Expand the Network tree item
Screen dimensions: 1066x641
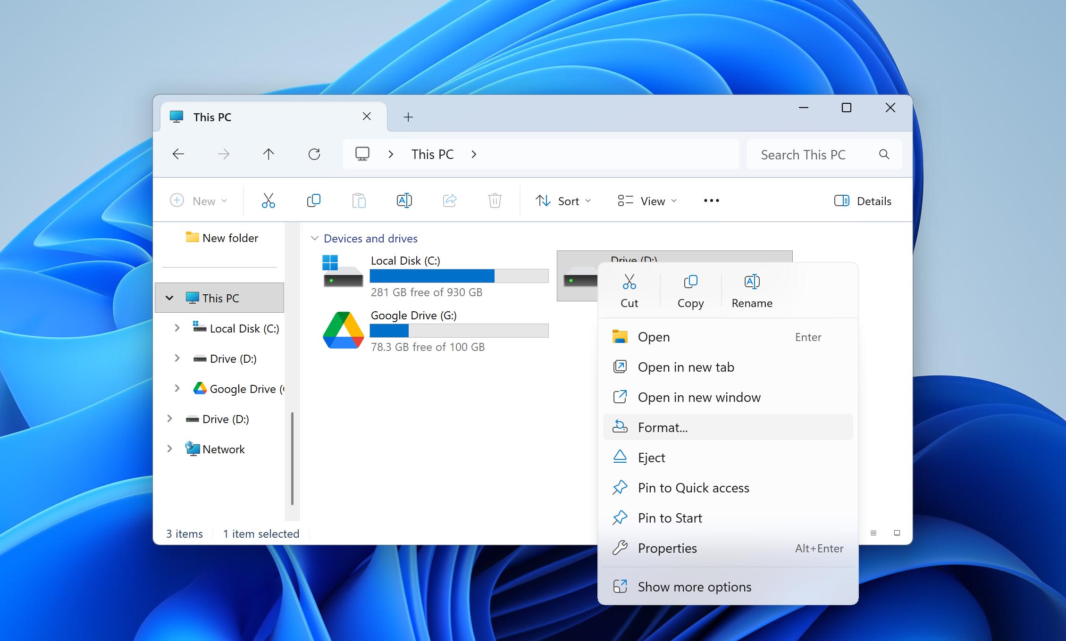click(170, 449)
